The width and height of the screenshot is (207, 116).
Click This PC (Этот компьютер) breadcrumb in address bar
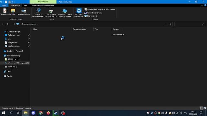[29, 24]
